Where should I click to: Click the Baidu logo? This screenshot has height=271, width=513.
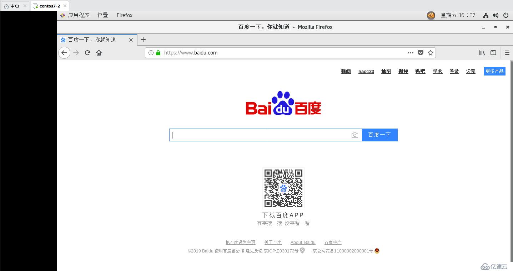click(x=283, y=103)
